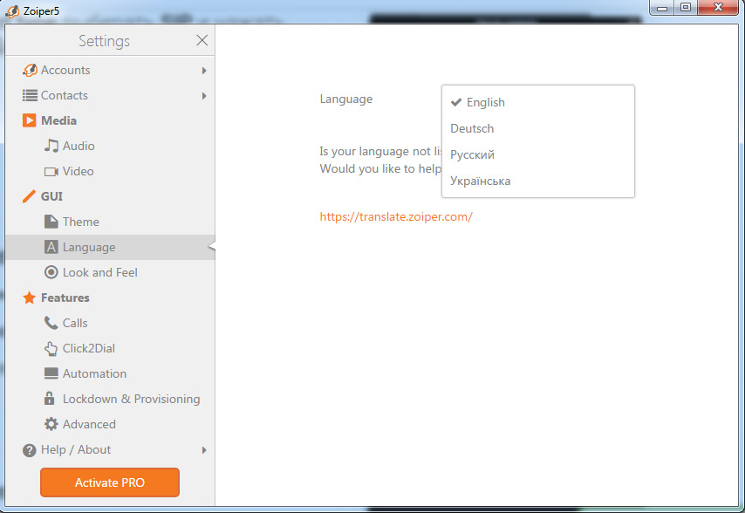Click the Video camera icon
The width and height of the screenshot is (745, 513).
(51, 172)
